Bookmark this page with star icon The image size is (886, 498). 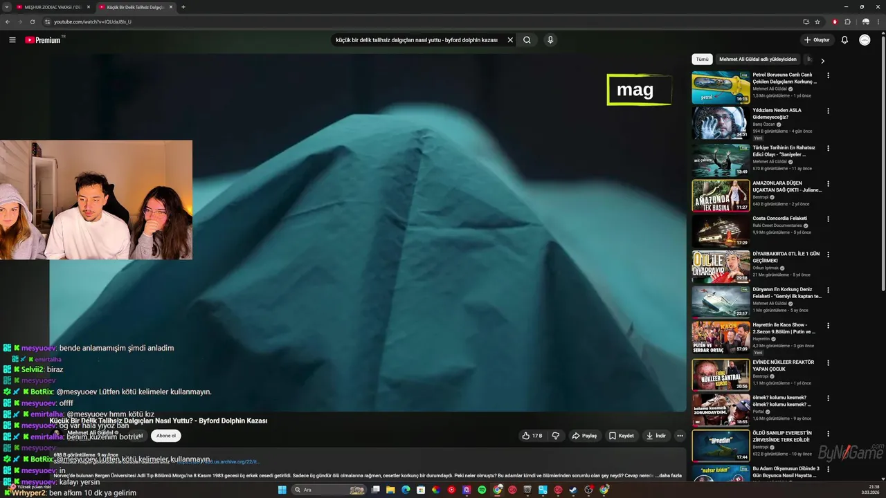point(817,21)
